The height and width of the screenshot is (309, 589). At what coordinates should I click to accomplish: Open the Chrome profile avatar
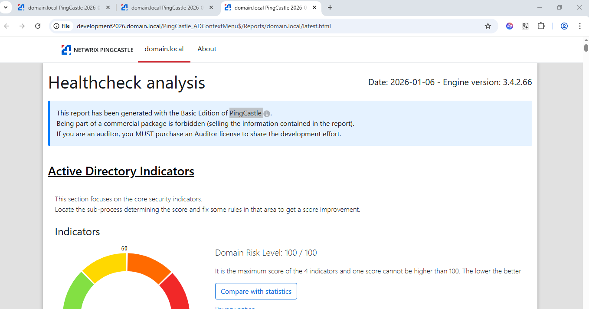coord(564,26)
